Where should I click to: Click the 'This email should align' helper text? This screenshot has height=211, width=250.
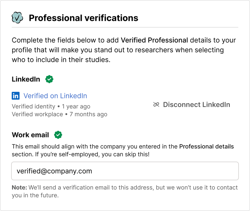[94, 147]
